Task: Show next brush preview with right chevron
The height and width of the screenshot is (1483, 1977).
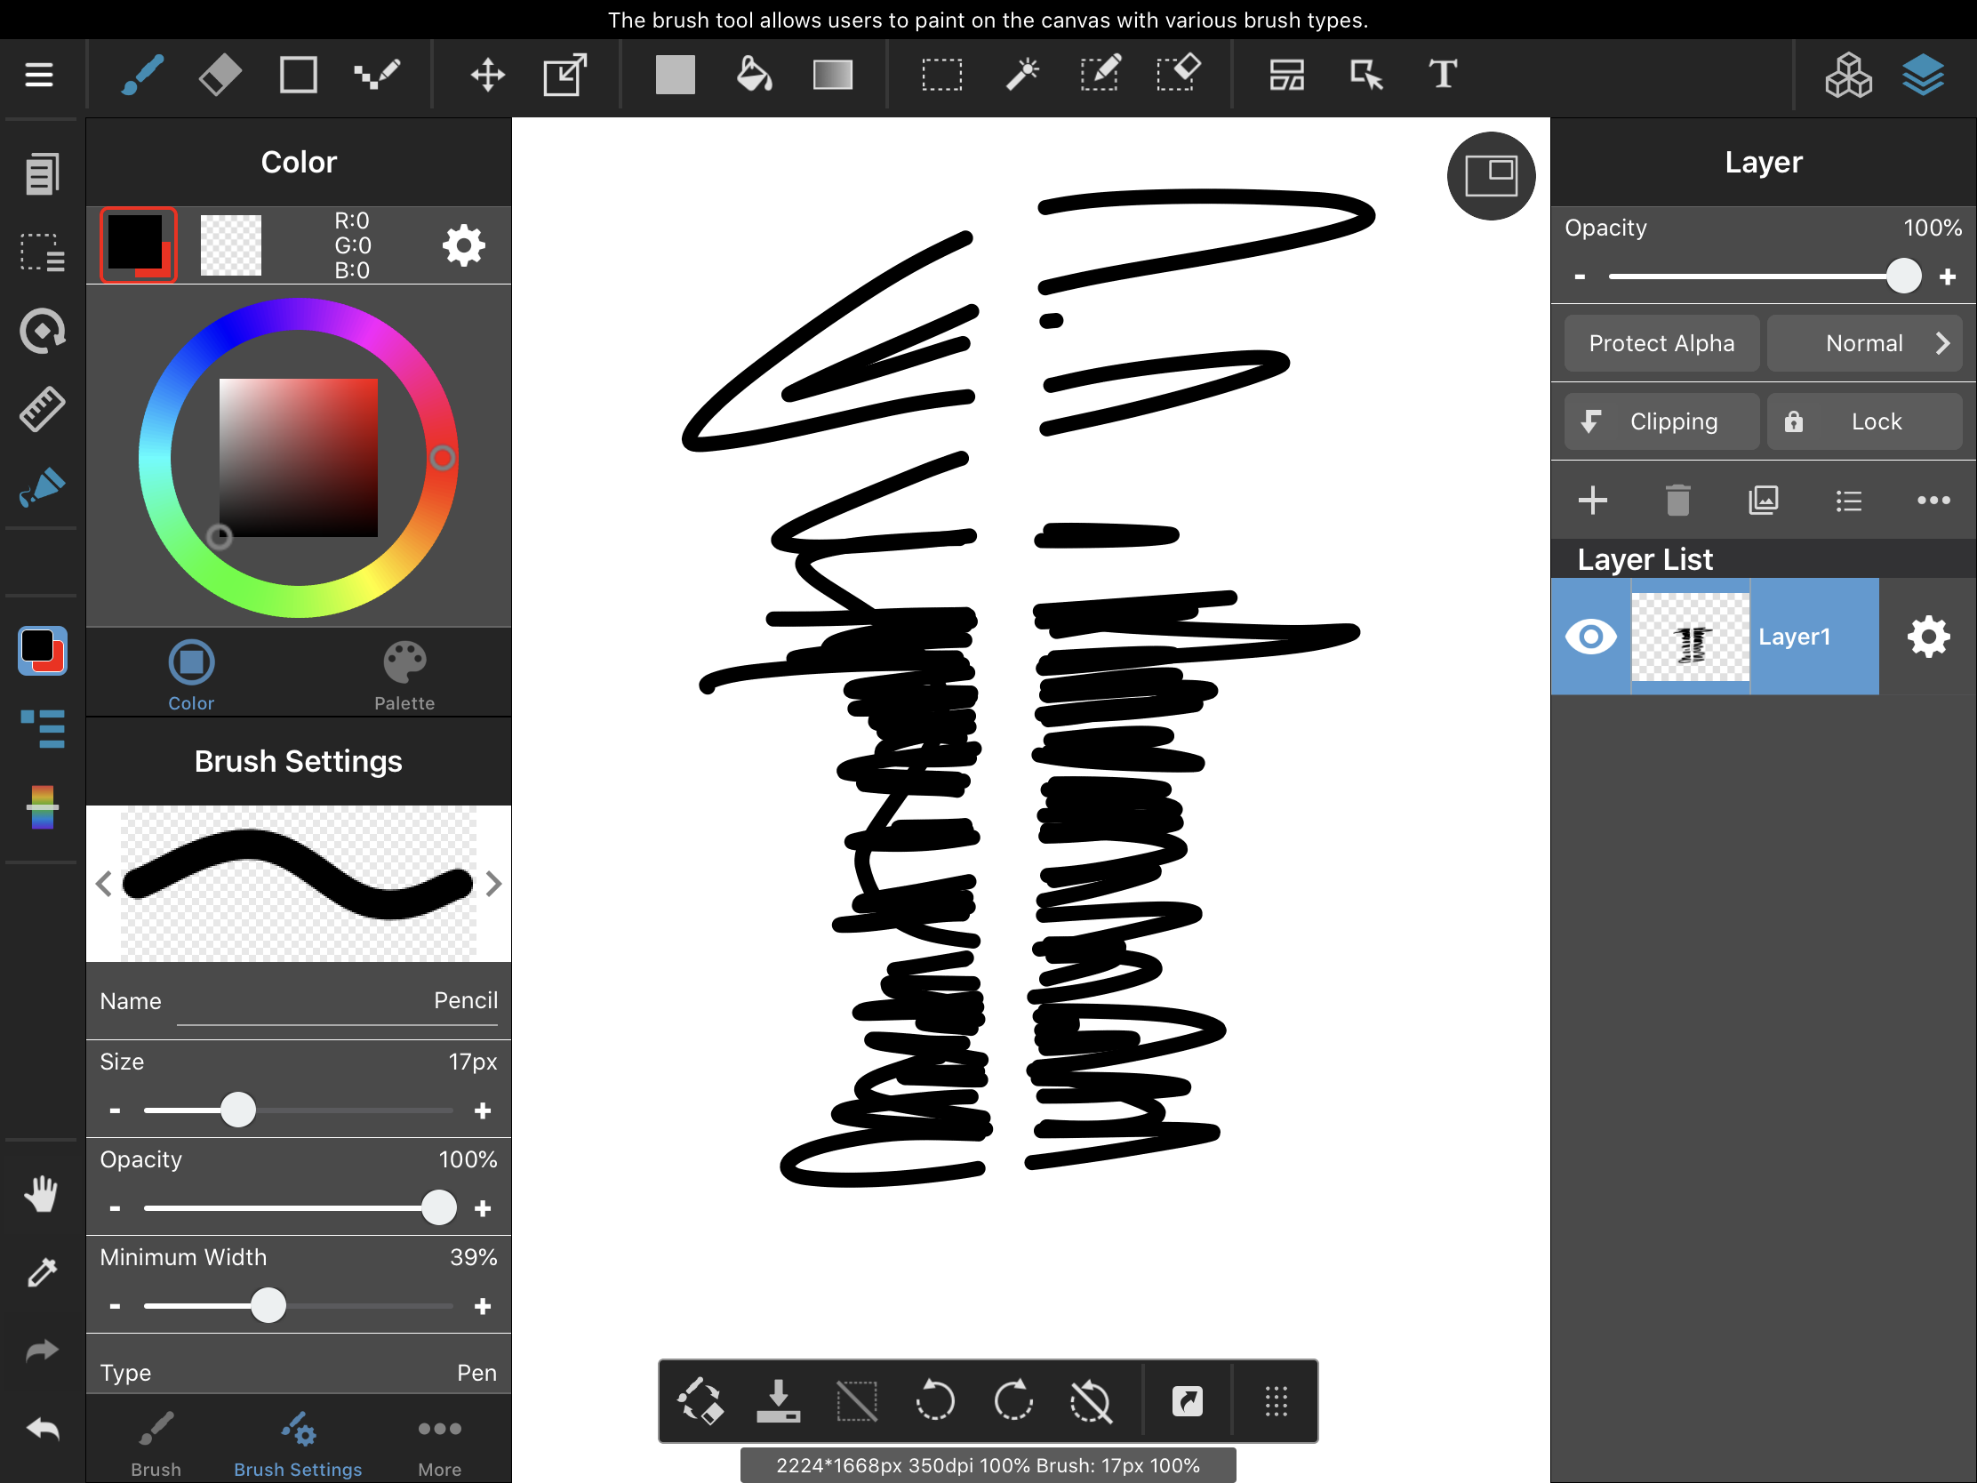Action: (x=493, y=884)
